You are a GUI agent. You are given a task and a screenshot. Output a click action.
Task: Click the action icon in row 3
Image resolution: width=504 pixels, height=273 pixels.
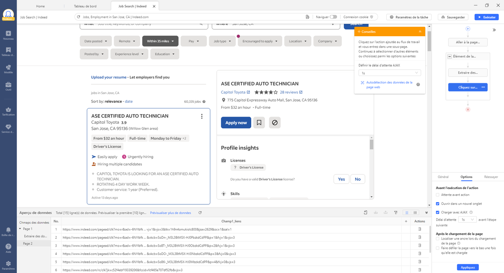[x=419, y=245]
